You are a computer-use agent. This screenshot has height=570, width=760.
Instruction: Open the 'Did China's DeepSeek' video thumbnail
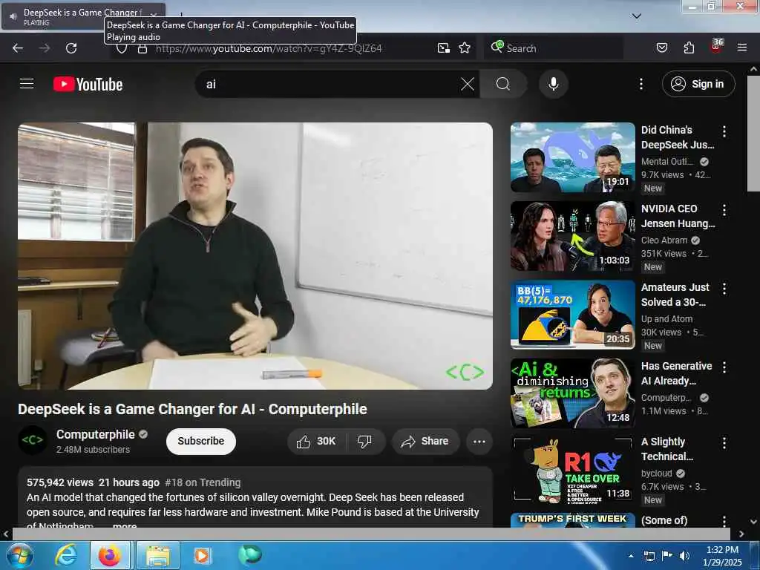pos(572,157)
